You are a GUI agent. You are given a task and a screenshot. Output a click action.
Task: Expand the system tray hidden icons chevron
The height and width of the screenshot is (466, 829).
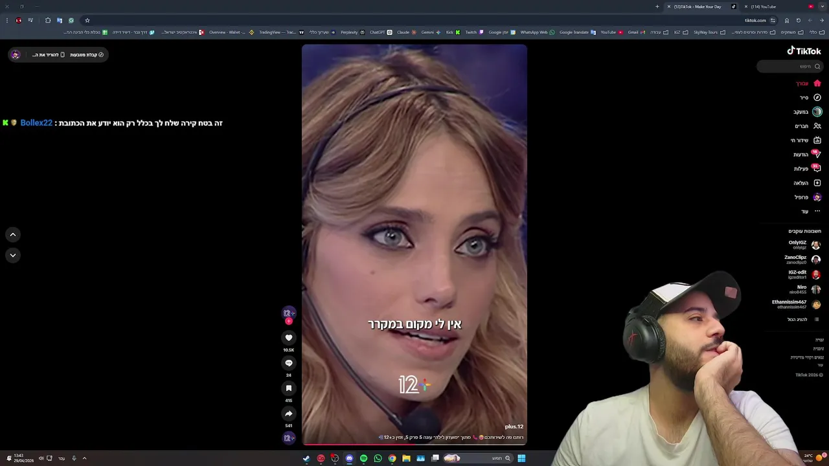pos(84,458)
